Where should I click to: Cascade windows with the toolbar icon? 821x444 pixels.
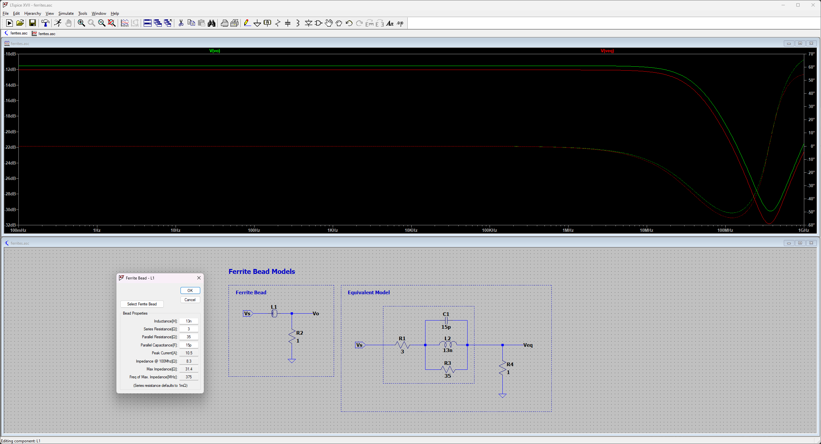(x=158, y=23)
